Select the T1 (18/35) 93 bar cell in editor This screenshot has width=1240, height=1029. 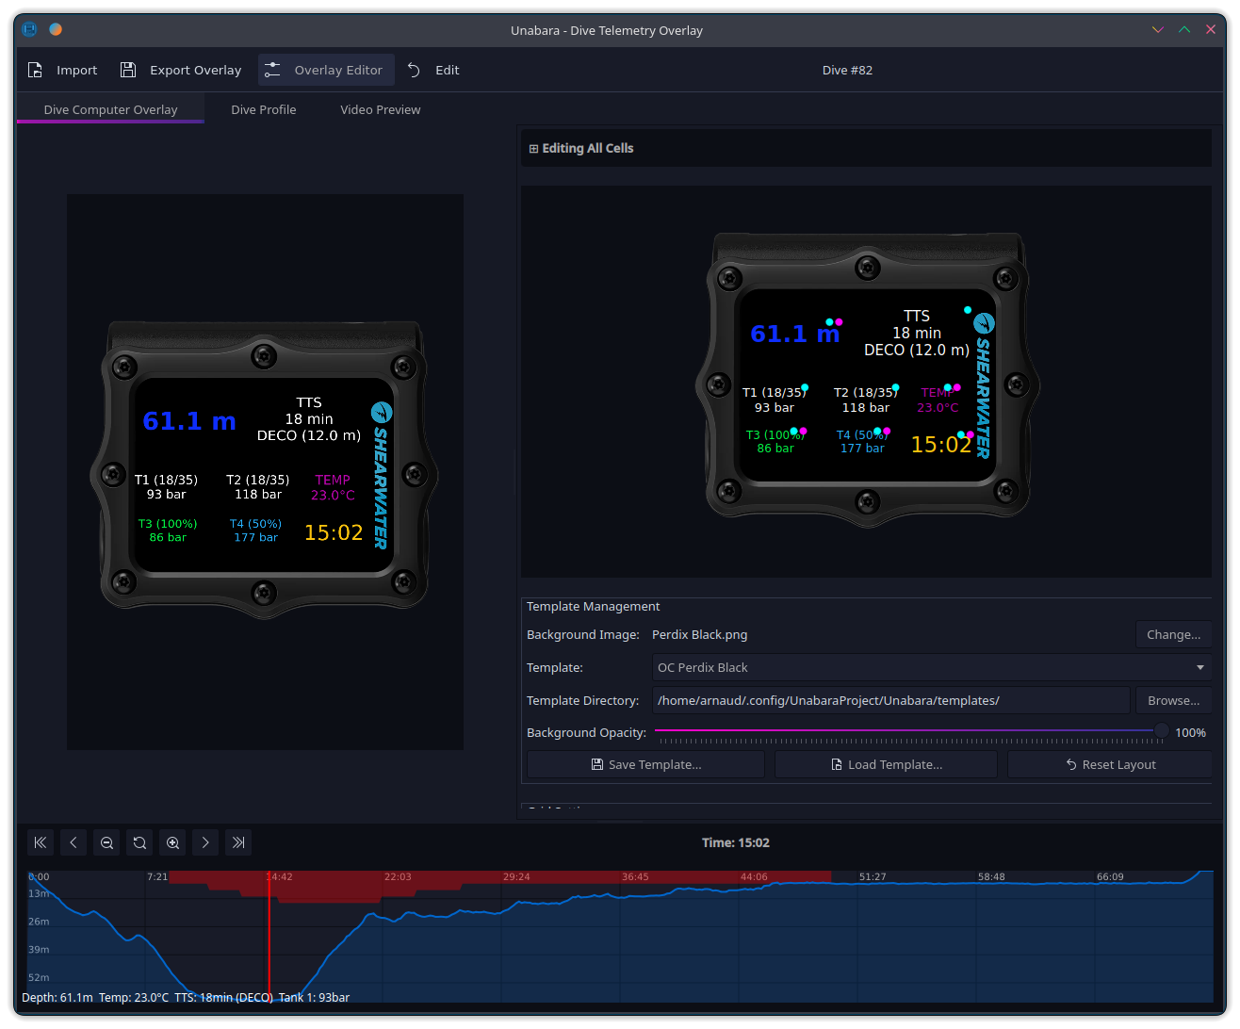point(774,400)
